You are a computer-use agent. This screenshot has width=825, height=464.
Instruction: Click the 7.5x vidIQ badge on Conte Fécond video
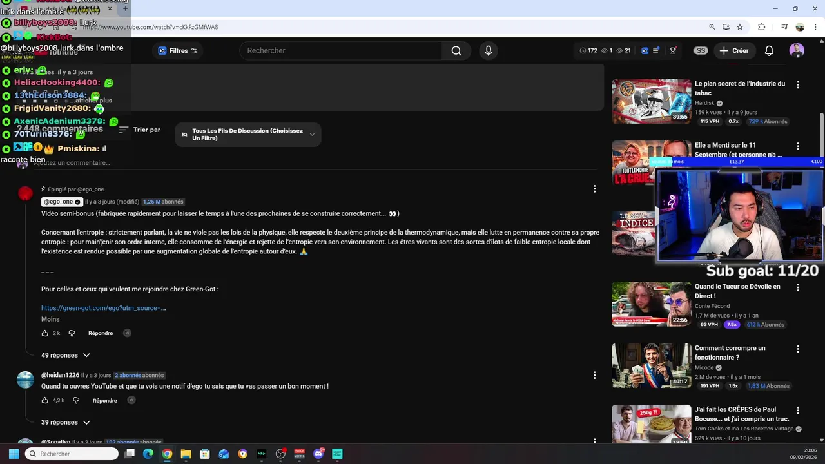point(732,324)
